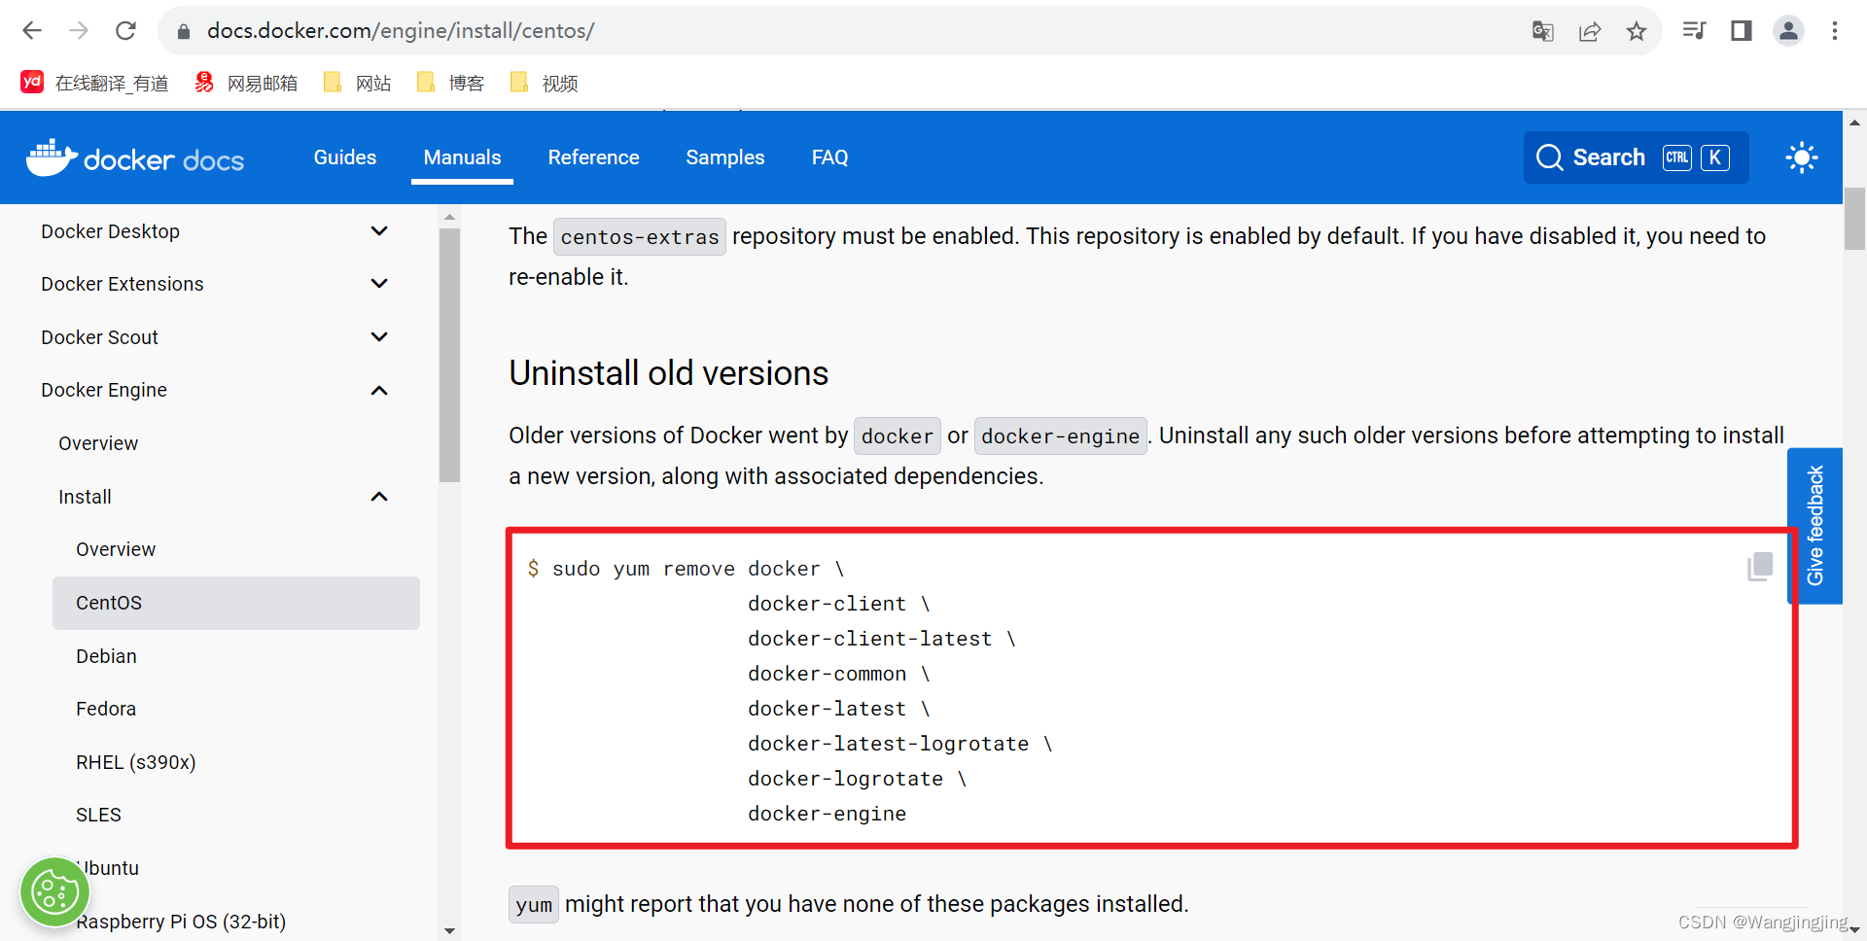1867x941 pixels.
Task: Collapse the Docker Engine section chevron
Action: pyautogui.click(x=379, y=391)
